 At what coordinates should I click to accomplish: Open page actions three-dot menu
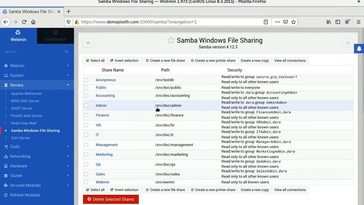[278, 22]
